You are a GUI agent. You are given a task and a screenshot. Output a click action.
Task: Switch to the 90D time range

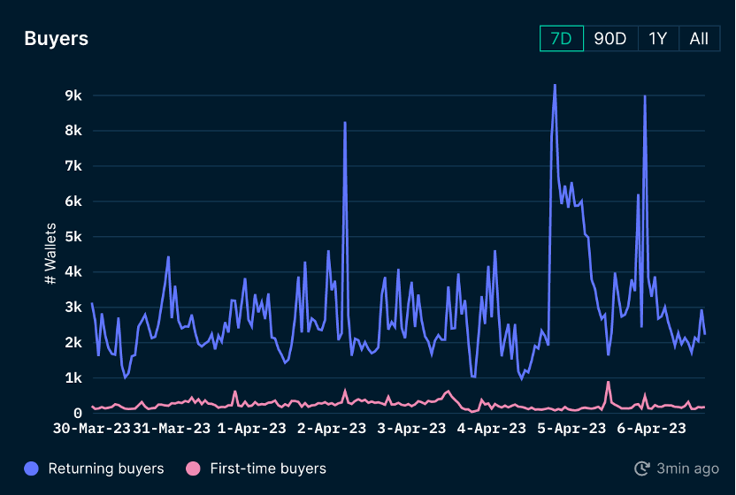pos(609,39)
